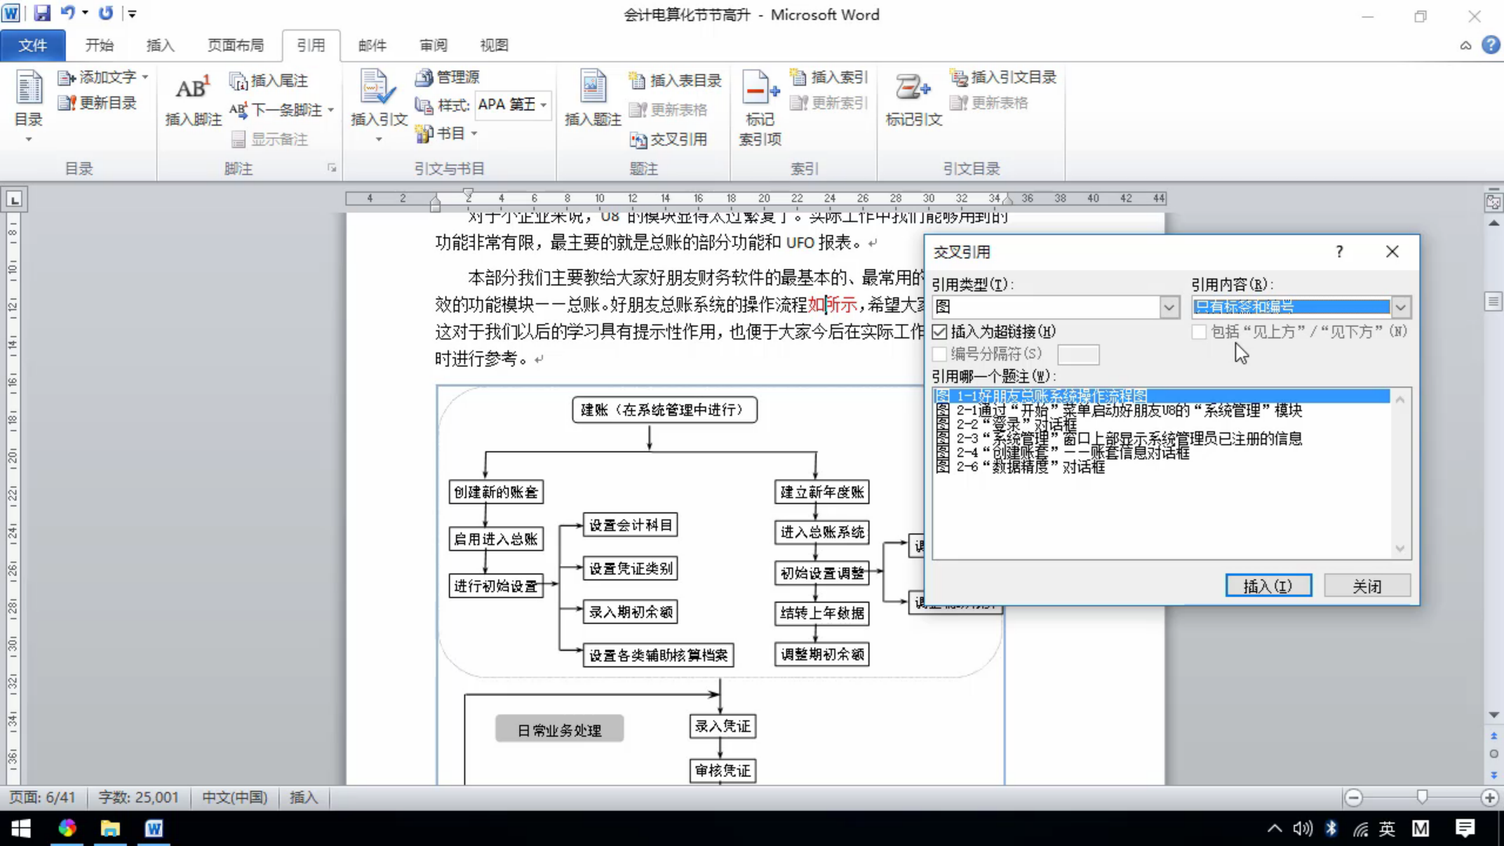Click Cross-reference (交叉引用) in the ribbon
The image size is (1504, 846).
pyautogui.click(x=669, y=139)
